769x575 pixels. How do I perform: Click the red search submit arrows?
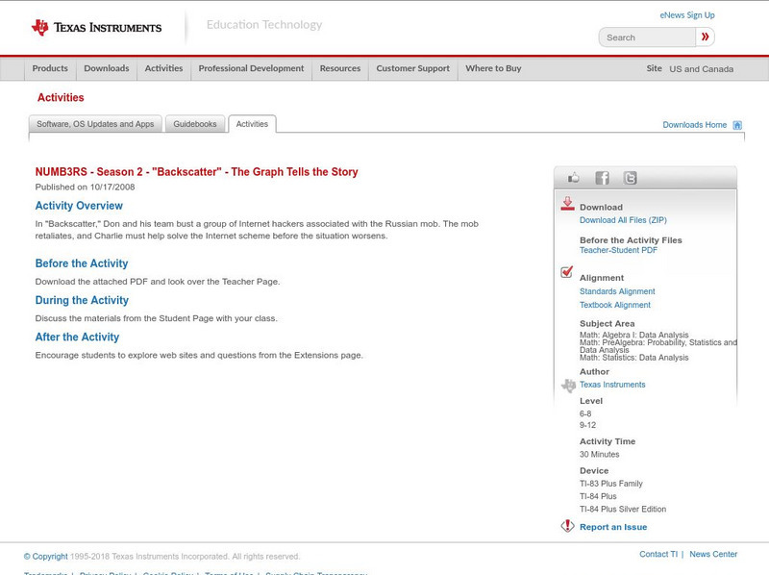coord(706,37)
